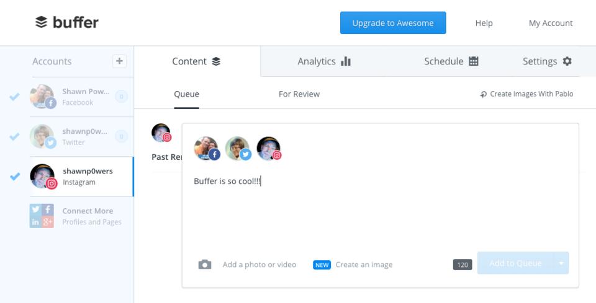
Task: Open the Analytics tab
Action: click(x=324, y=61)
